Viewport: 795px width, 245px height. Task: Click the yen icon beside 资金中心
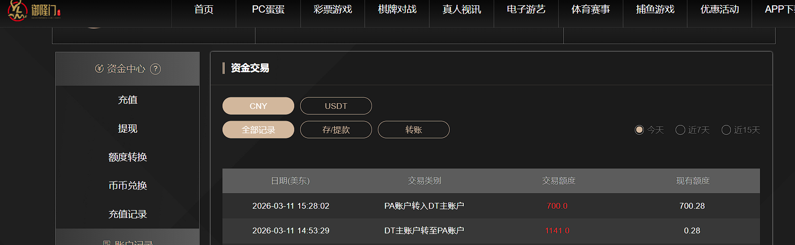(99, 69)
